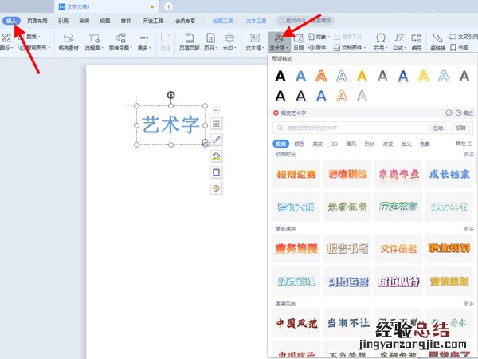Click 更多 next to 商务通用 section
Image resolution: width=478 pixels, height=359 pixels.
click(469, 227)
